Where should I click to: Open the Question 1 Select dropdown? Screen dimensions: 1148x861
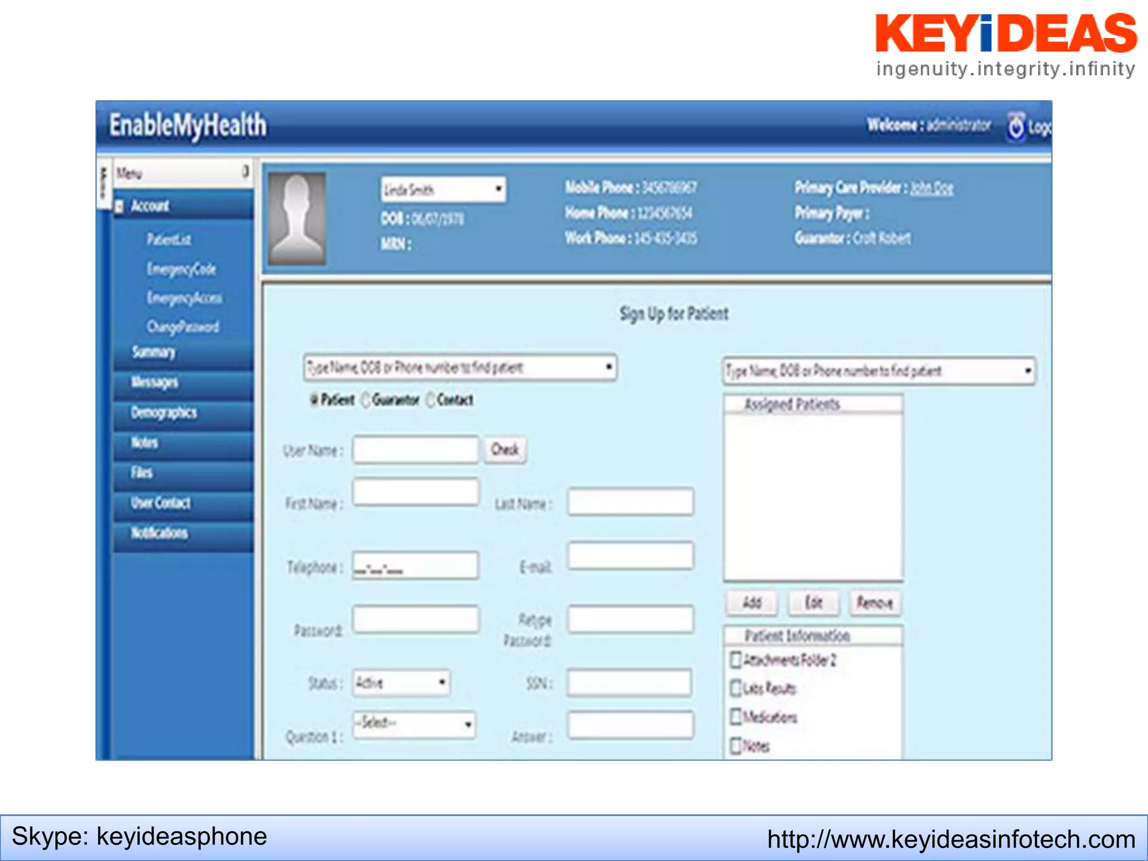[414, 725]
